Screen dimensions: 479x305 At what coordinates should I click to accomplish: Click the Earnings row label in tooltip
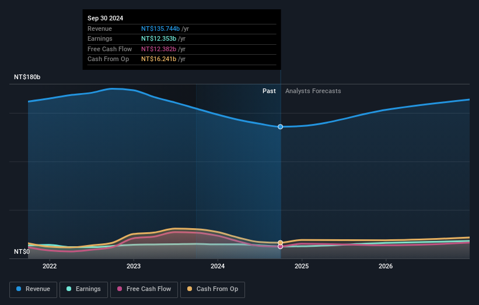100,38
